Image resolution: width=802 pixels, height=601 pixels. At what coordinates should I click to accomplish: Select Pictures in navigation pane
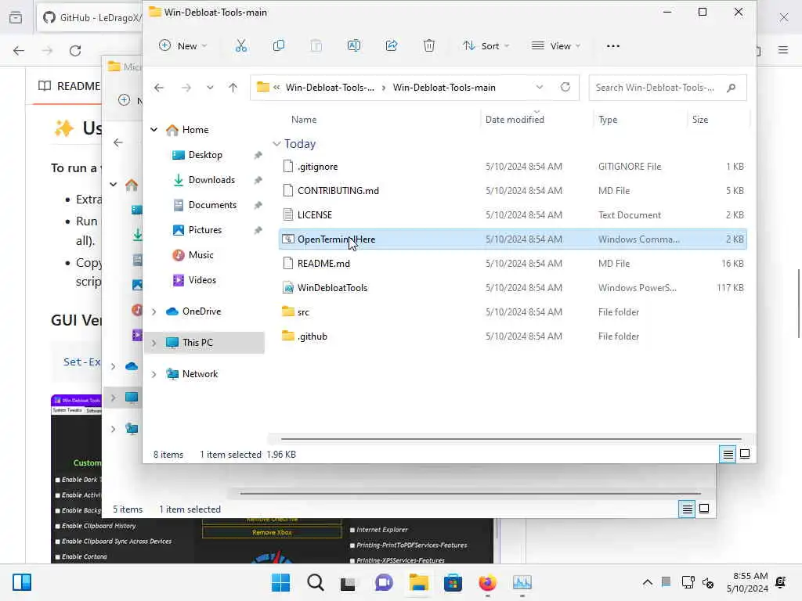tap(205, 230)
